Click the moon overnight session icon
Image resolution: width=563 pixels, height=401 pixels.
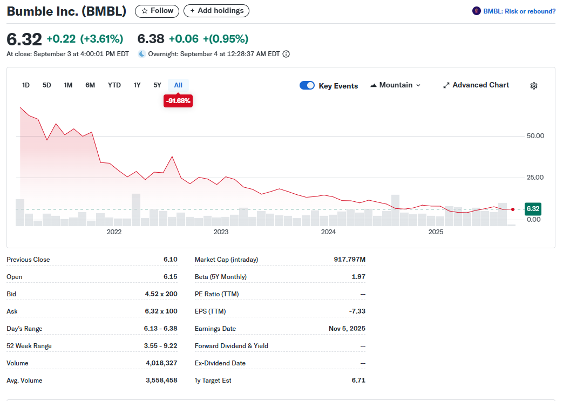tap(142, 54)
